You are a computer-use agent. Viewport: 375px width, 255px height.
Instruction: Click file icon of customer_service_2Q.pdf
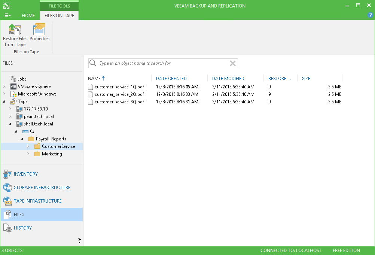point(91,94)
